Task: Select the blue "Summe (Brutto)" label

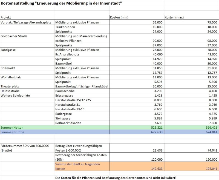Action: click(x=12, y=132)
